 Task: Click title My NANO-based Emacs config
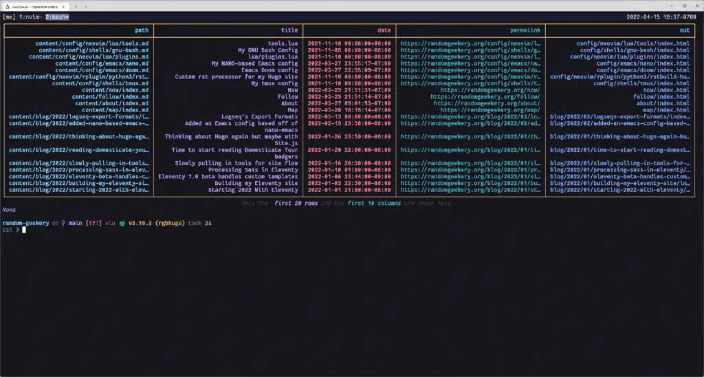(254, 63)
